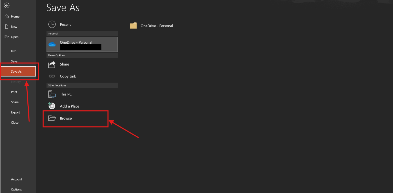Select the OneDrive cloud icon

click(52, 44)
